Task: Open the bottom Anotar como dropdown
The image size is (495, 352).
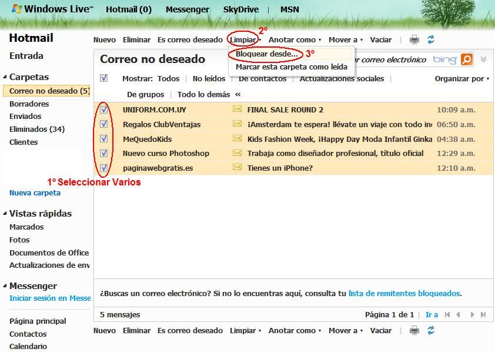Action: pos(295,330)
